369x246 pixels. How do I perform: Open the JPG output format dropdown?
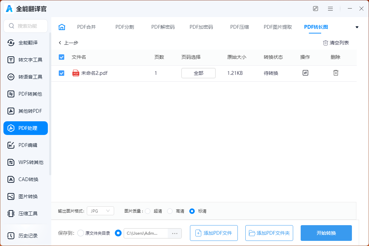click(100, 211)
